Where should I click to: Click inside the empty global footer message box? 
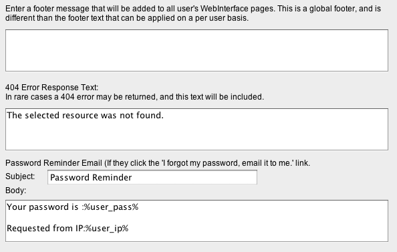point(196,50)
